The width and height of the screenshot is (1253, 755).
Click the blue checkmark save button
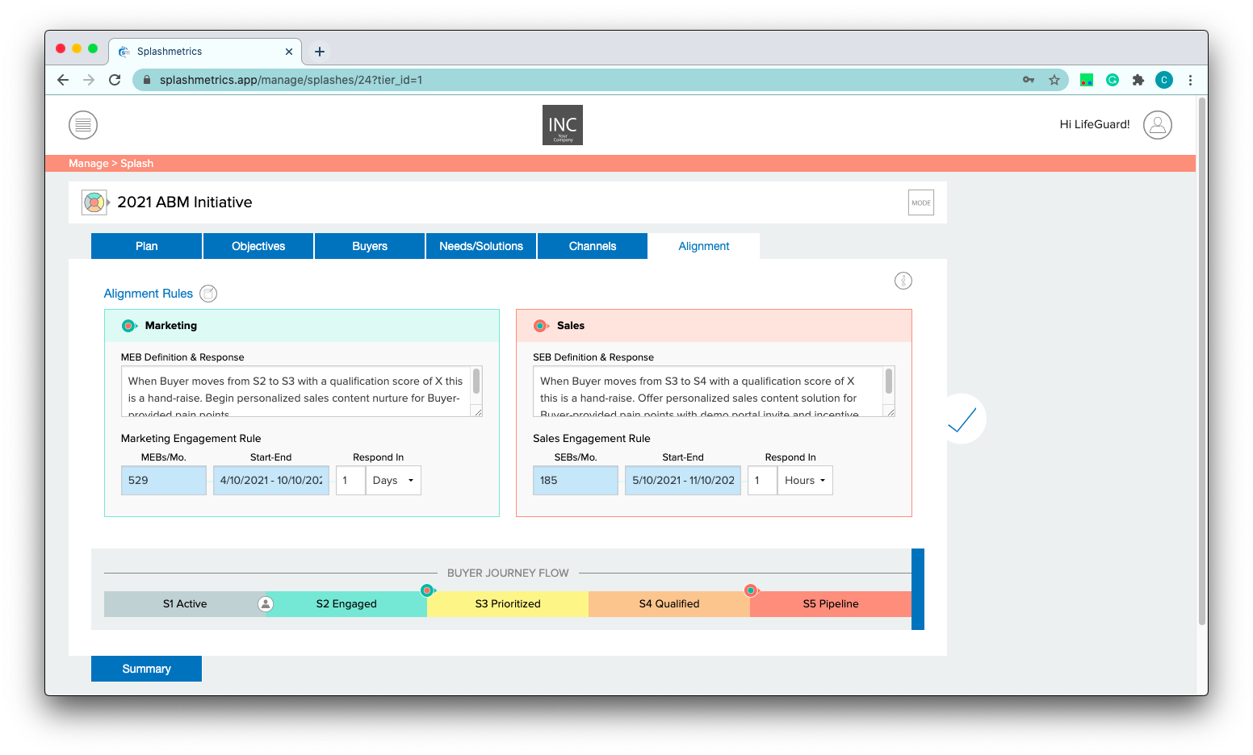[x=962, y=419]
